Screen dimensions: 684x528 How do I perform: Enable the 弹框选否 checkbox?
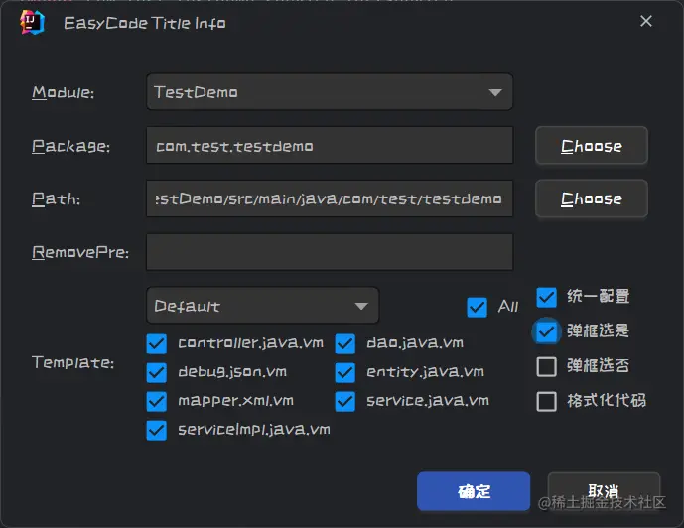tap(546, 366)
